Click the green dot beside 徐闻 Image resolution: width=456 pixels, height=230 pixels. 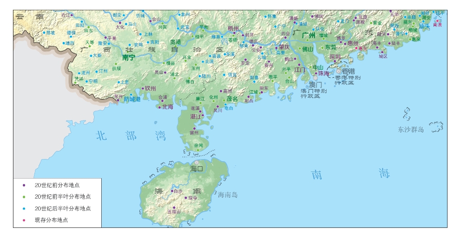coord(198,150)
